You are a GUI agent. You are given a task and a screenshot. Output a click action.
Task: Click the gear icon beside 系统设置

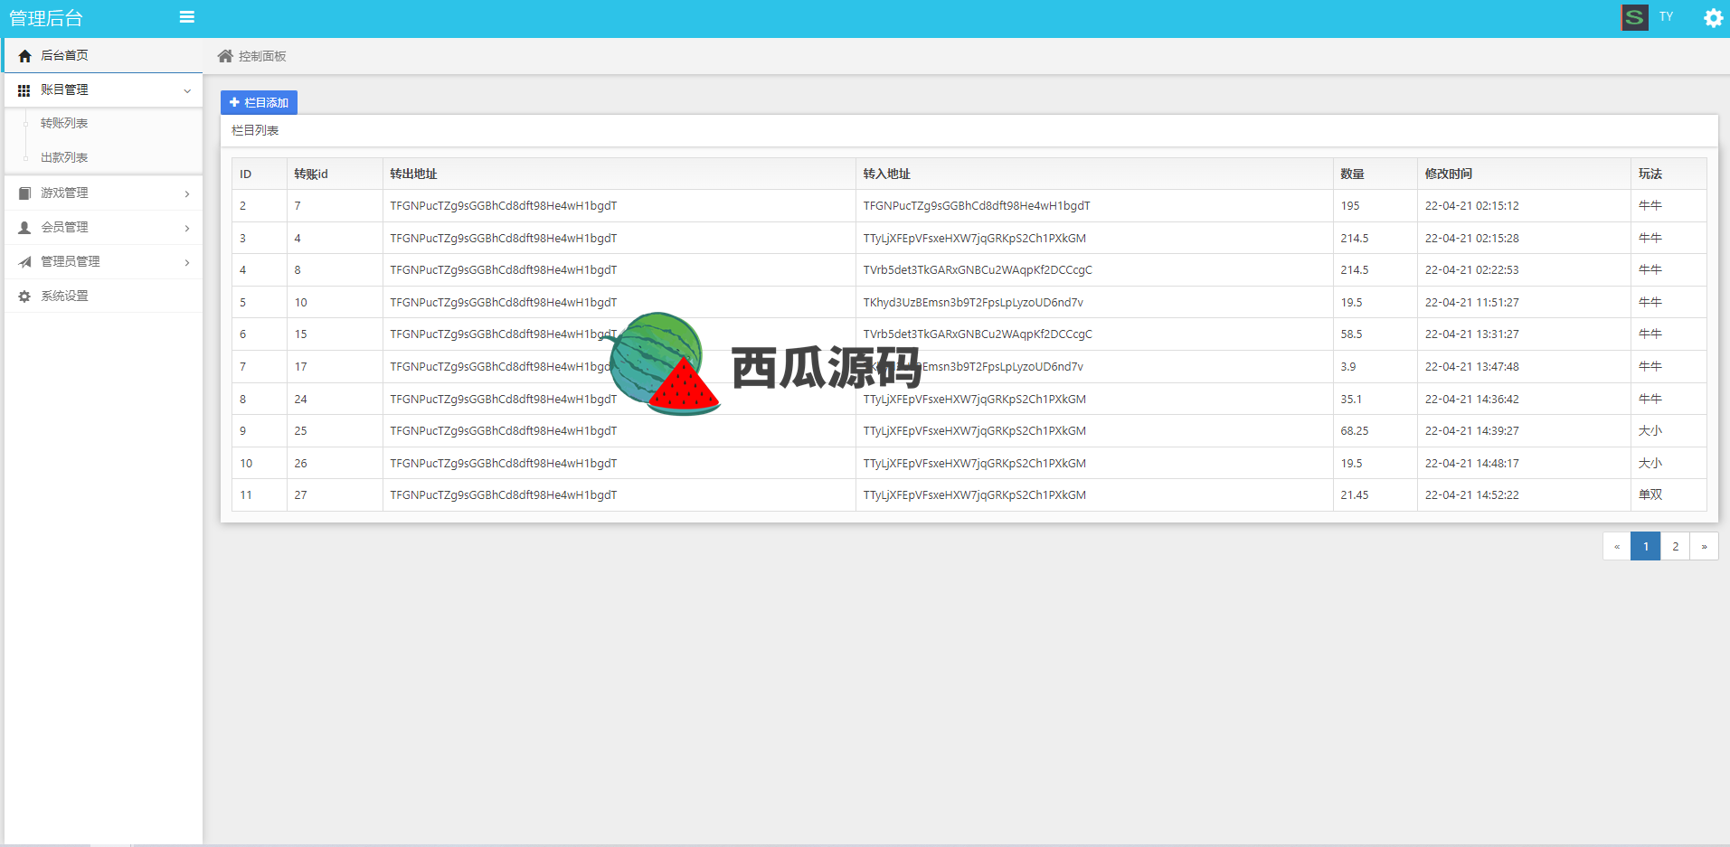point(24,296)
